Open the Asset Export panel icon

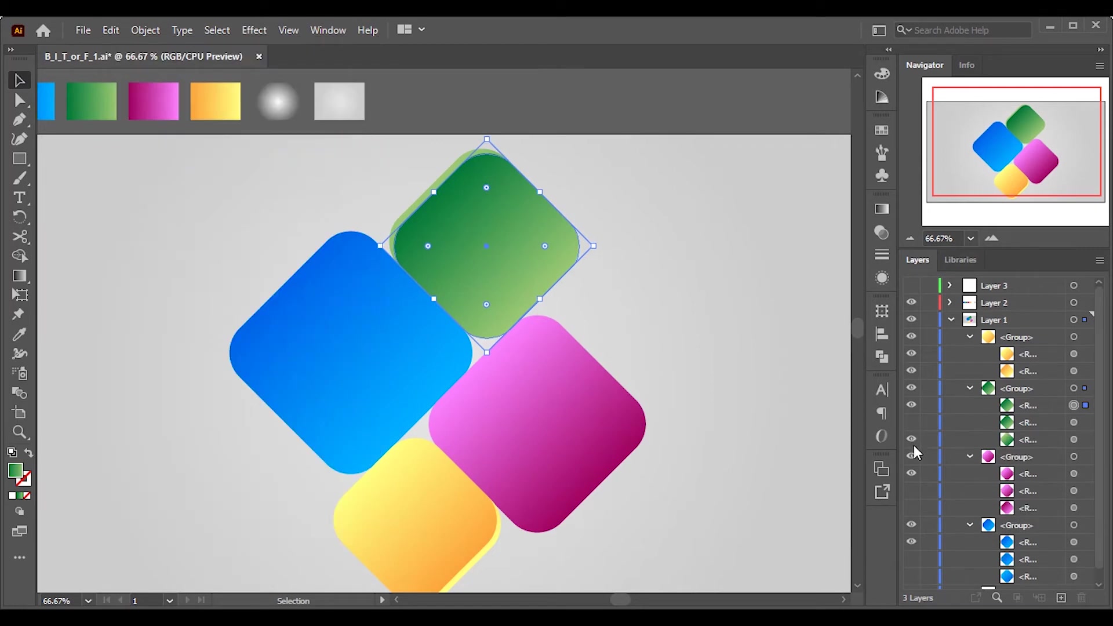tap(882, 492)
